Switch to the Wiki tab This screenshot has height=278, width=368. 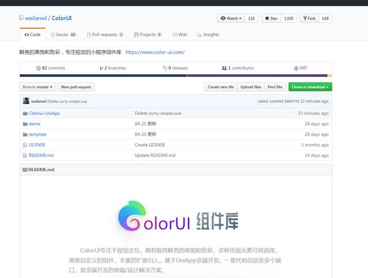click(180, 34)
